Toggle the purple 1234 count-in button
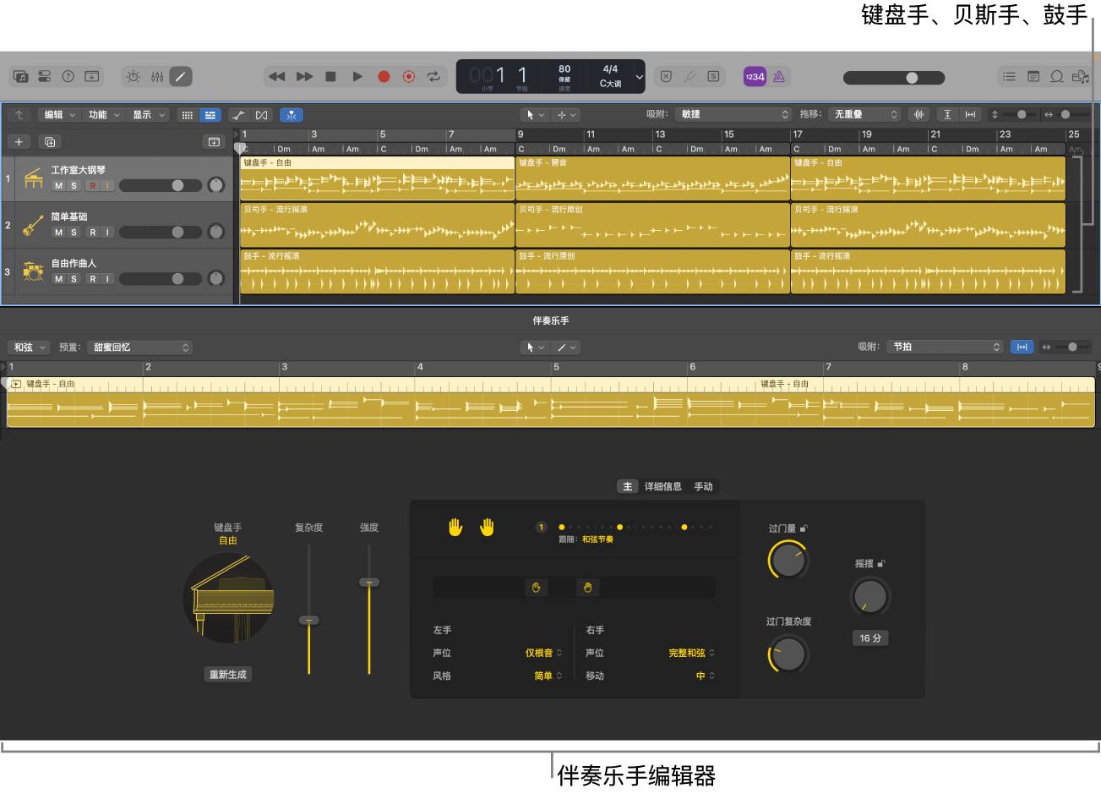Screen dimensions: 1101x794 click(x=755, y=76)
